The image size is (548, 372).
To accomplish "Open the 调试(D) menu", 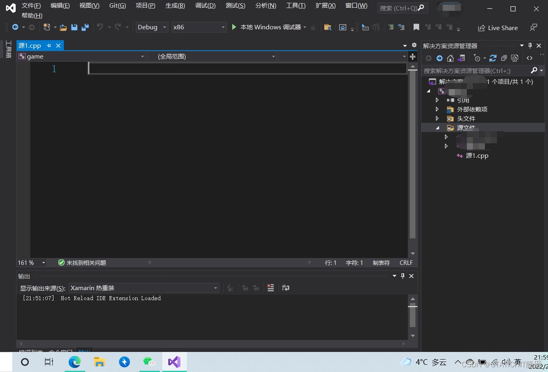I will [205, 6].
